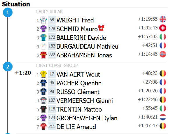This screenshot has width=171, height=134.
Task: Select group 1 timeline marker
Action: [8, 13]
